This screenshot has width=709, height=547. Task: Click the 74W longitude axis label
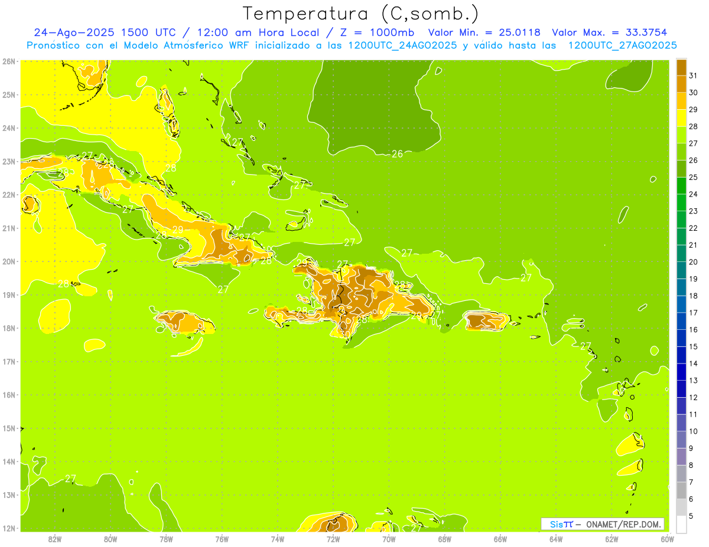(x=277, y=539)
